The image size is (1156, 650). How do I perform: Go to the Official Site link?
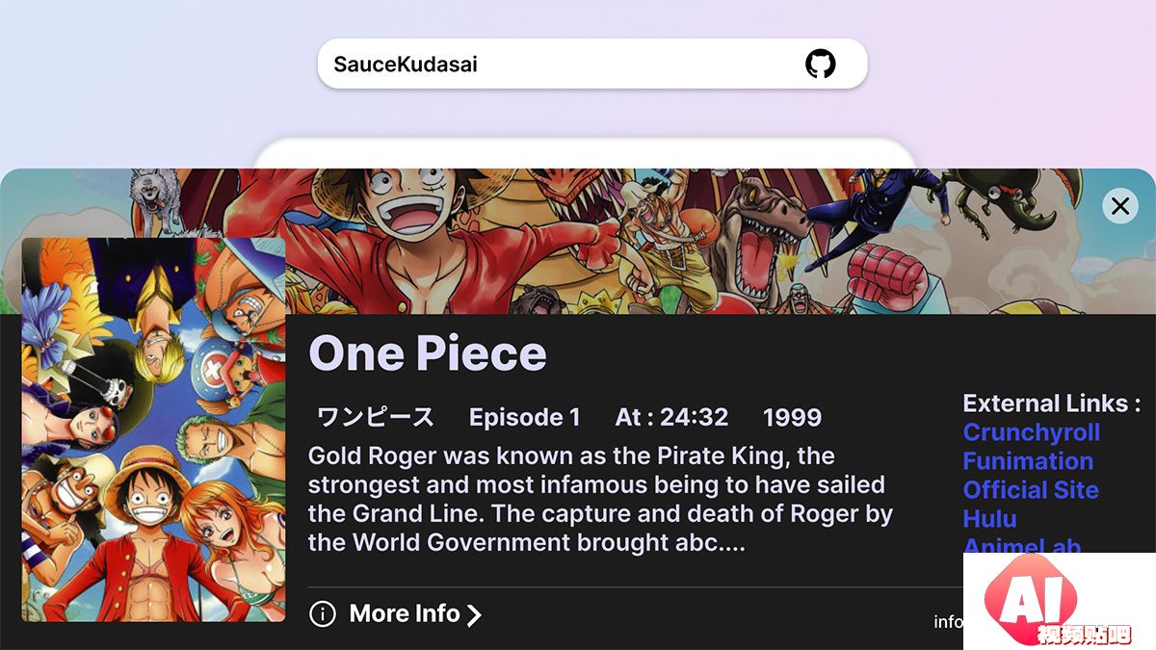pyautogui.click(x=1030, y=490)
